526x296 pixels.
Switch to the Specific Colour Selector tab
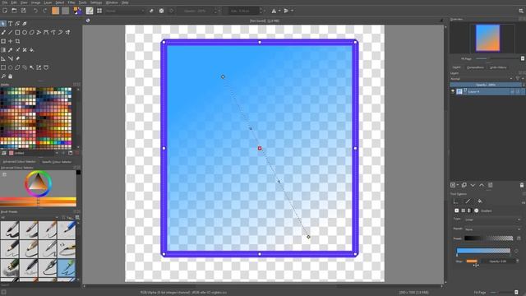point(57,162)
